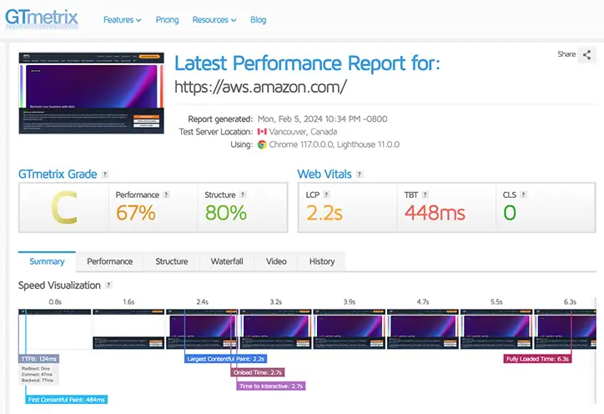The width and height of the screenshot is (604, 414).
Task: Click the Onload Time: 2.7s marker
Action: [x=257, y=372]
